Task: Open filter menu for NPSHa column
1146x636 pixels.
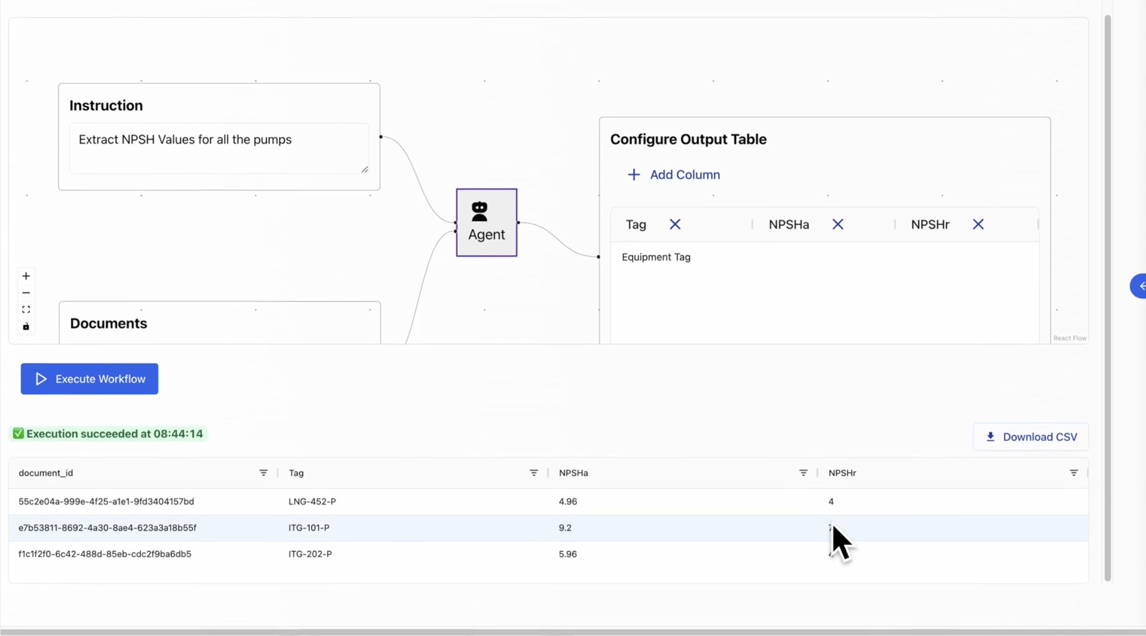Action: pyautogui.click(x=803, y=473)
